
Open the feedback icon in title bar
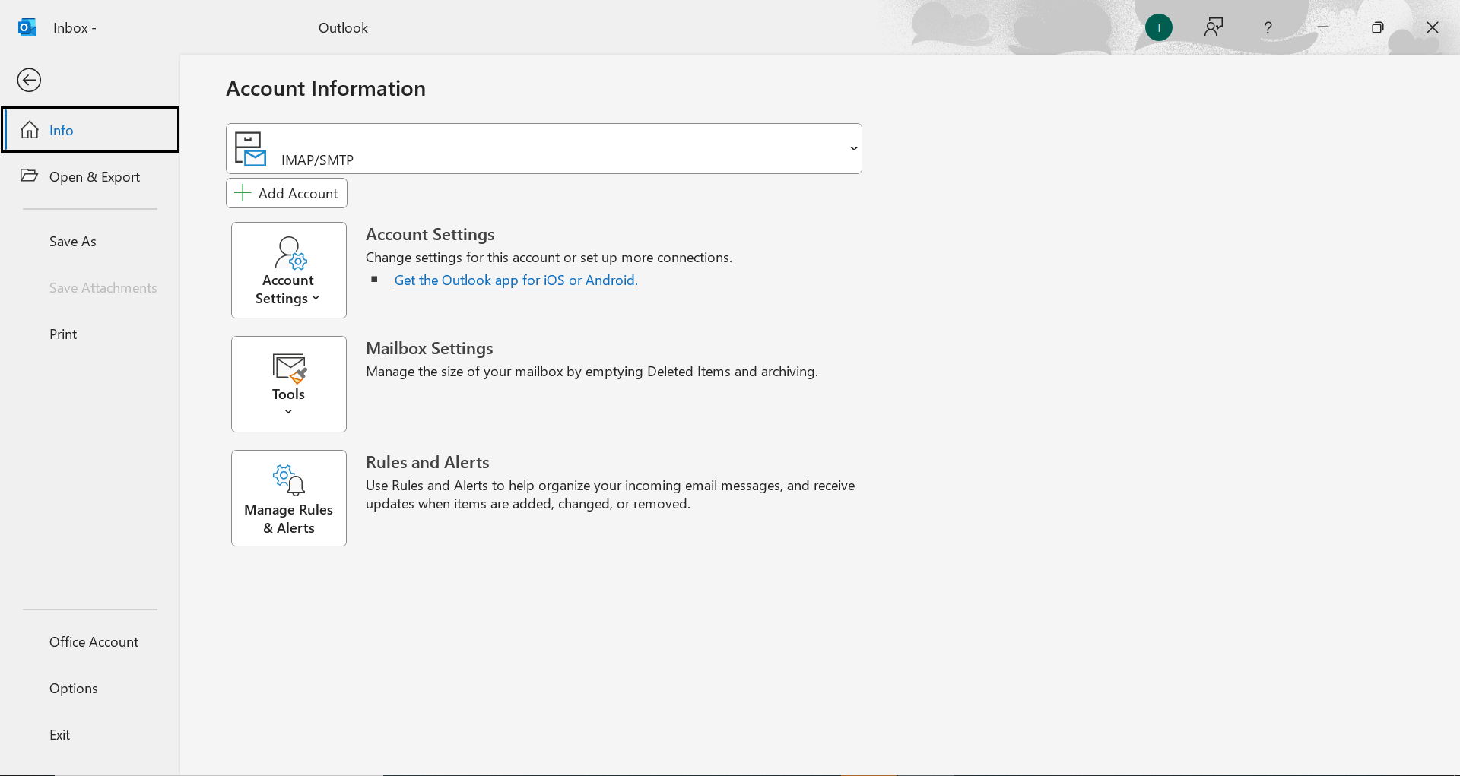point(1214,27)
